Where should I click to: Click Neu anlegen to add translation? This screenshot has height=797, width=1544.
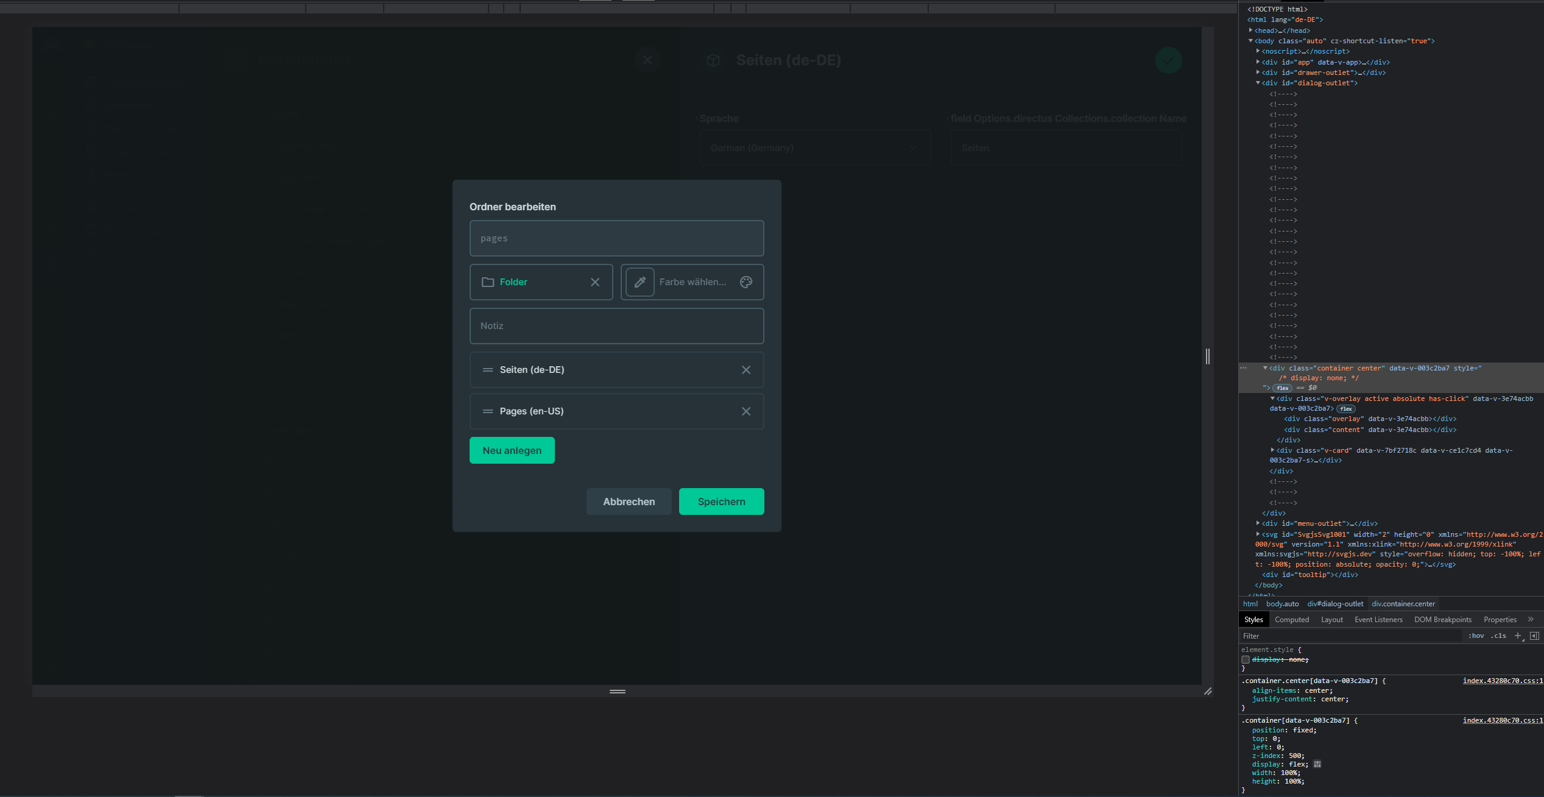click(x=512, y=450)
